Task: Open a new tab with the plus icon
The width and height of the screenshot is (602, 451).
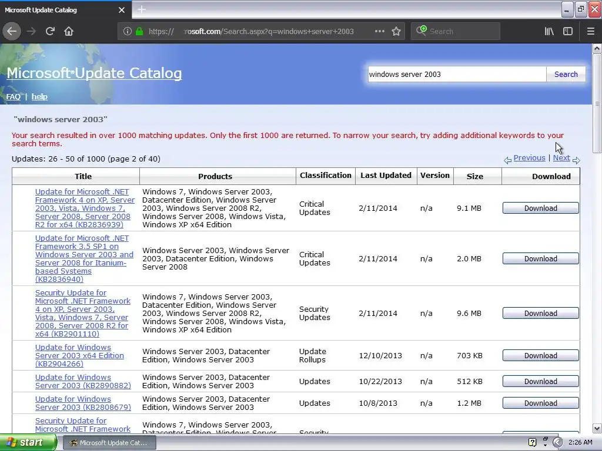Action: pos(142,9)
